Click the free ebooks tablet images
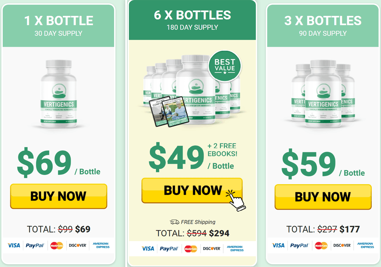This screenshot has width=381, height=267. click(x=169, y=112)
